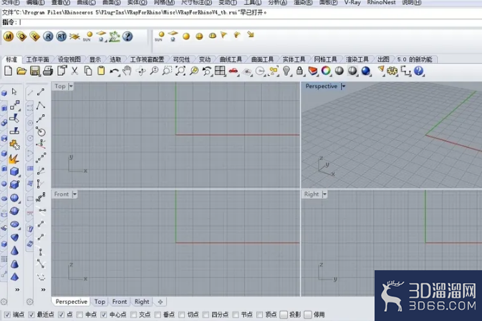Viewport: 482px width, 321px height.
Task: Open the V-Ray material editor (M) icon
Action: tap(9, 36)
